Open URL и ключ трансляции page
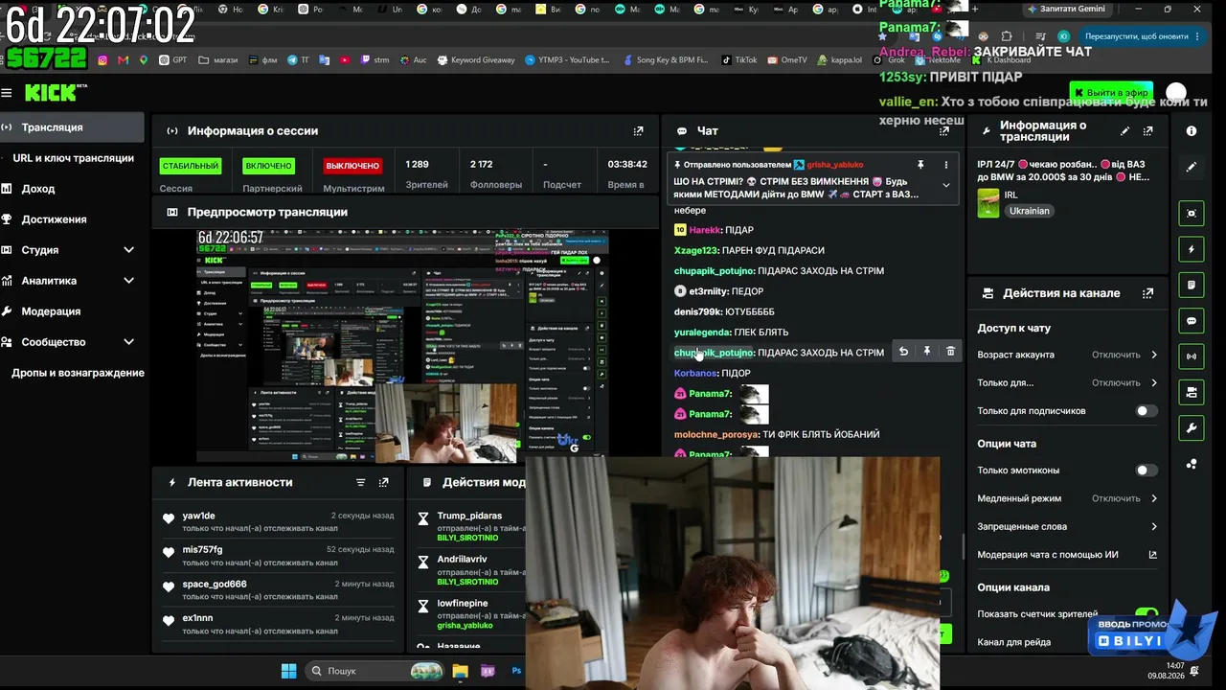The image size is (1226, 690). pyautogui.click(x=73, y=158)
